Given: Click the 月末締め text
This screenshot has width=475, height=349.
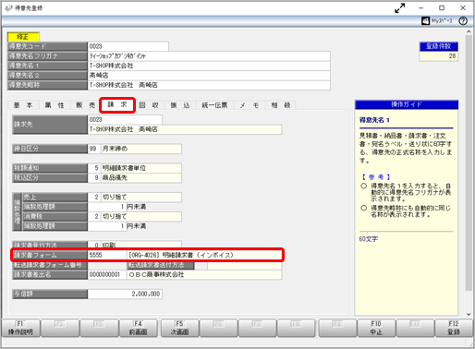Looking at the screenshot, I should pos(115,149).
